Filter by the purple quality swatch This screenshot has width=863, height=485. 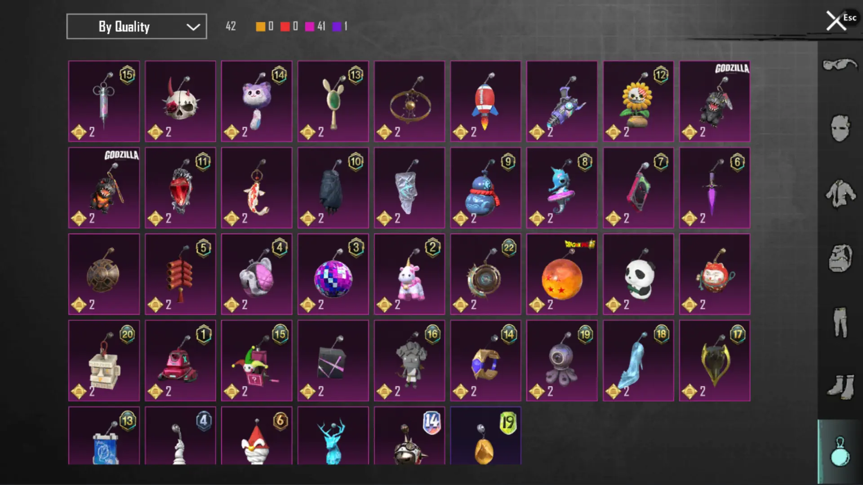[x=337, y=26]
